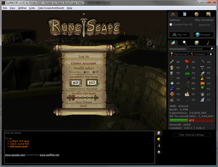Open the Utilities menu
This screenshot has width=218, height=167.
pyautogui.click(x=22, y=8)
